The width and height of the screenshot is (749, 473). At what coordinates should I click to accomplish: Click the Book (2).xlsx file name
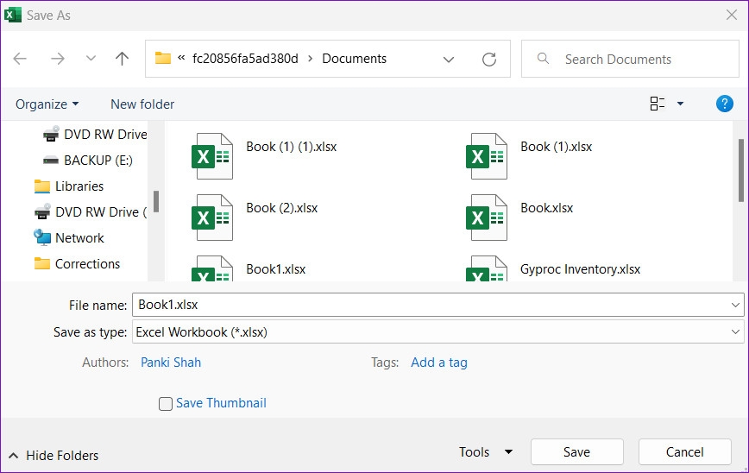(282, 208)
